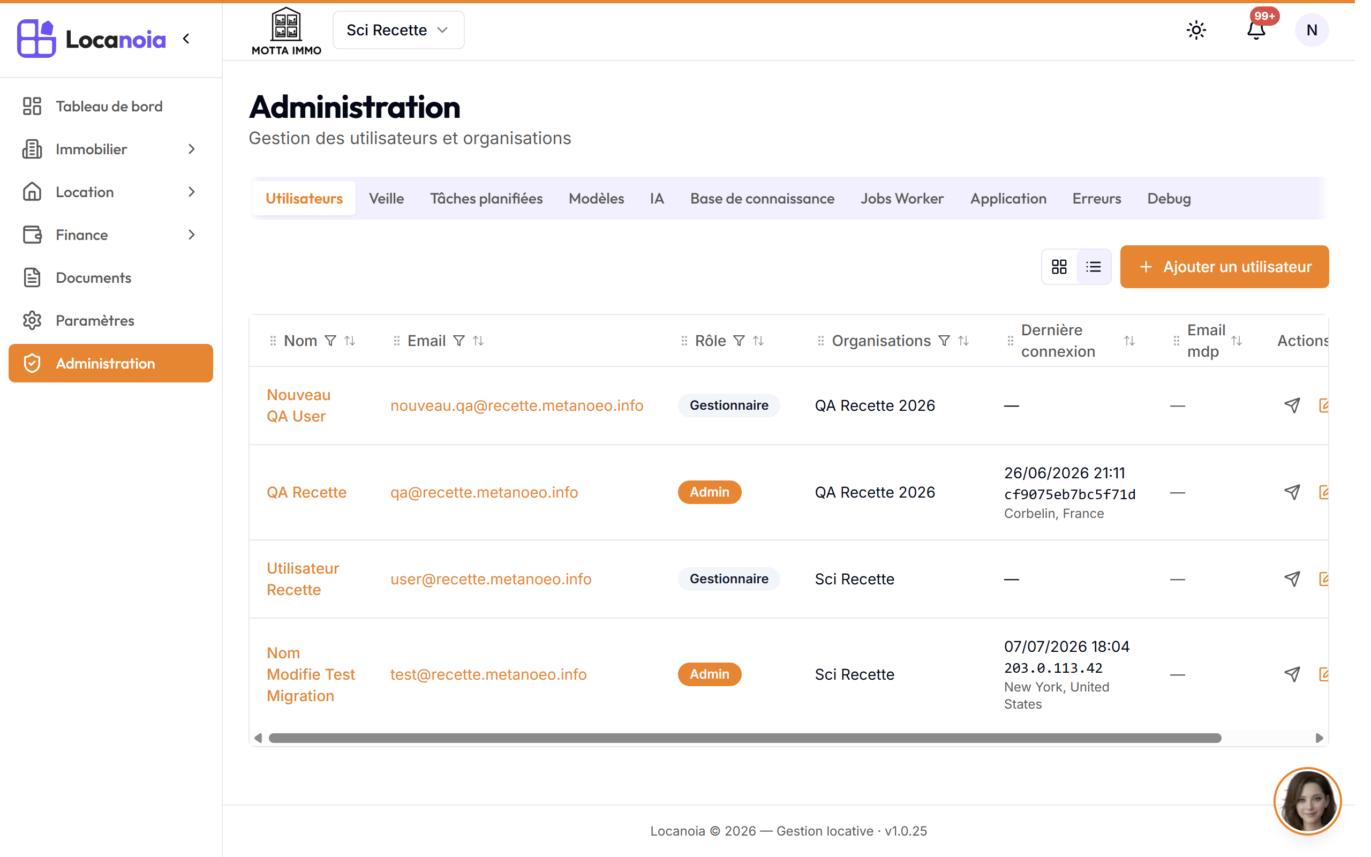
Task: Switch to the Utilisateurs tab
Action: 304,198
